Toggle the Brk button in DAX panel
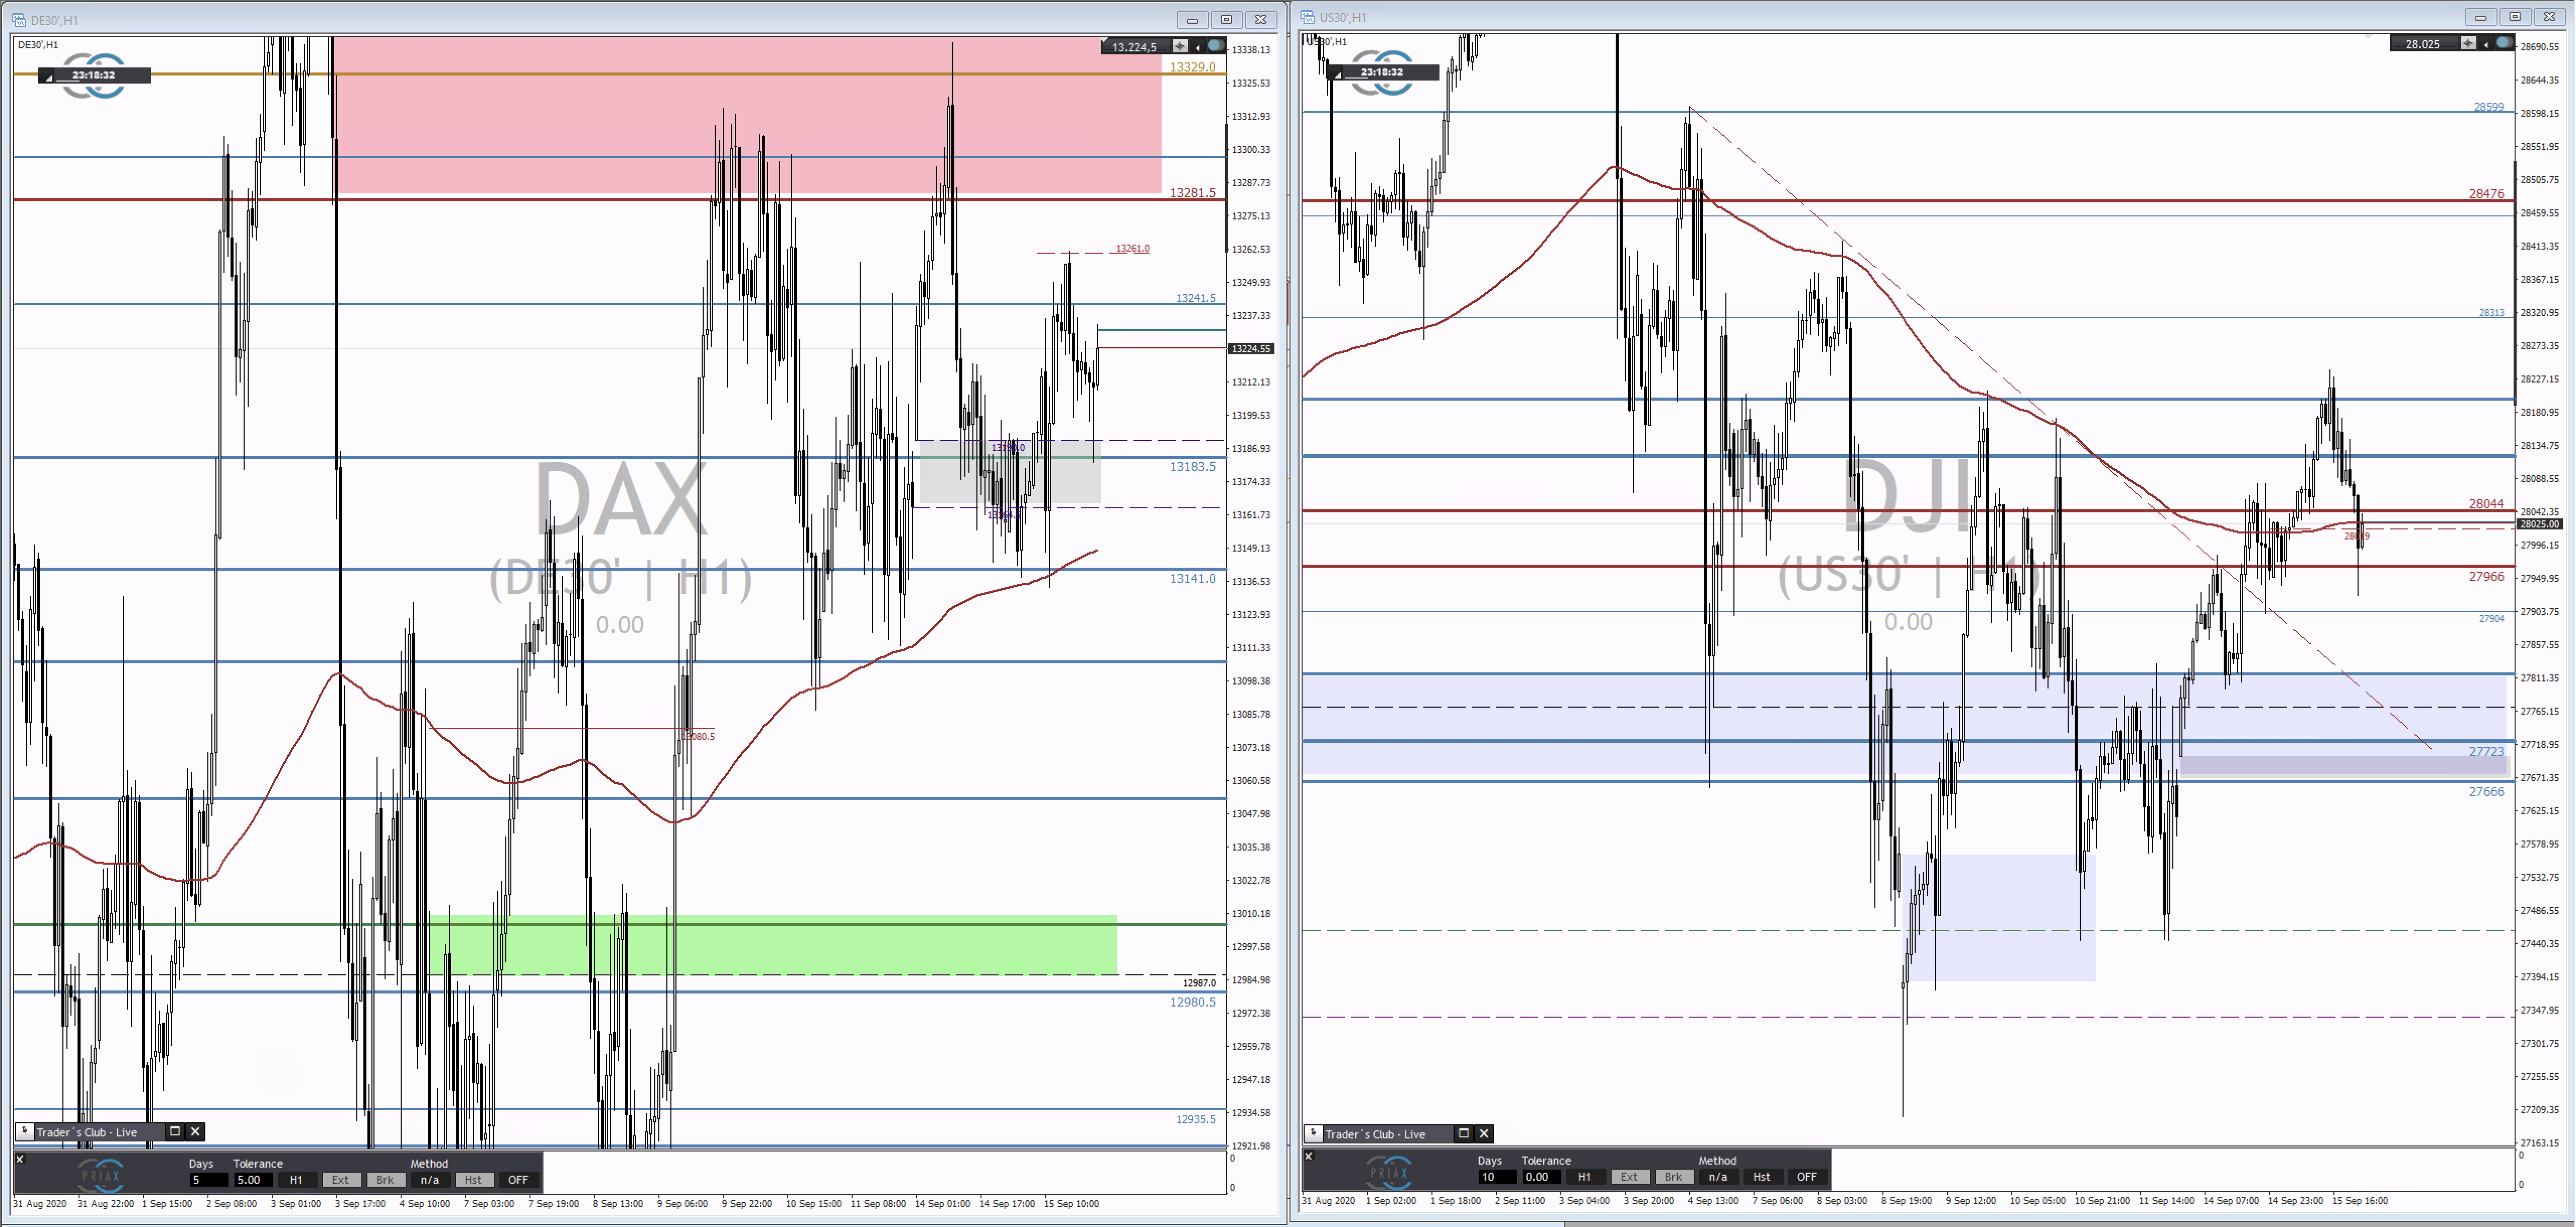 [x=385, y=1180]
